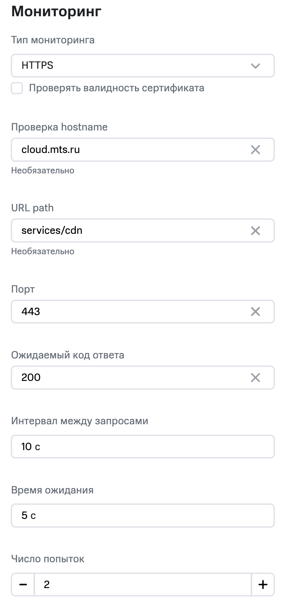Click the request interval field 10 с

point(142,447)
